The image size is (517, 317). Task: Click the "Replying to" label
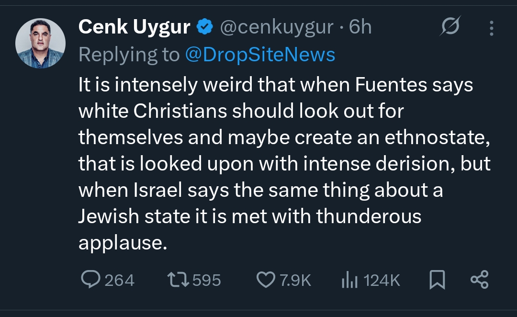point(129,55)
